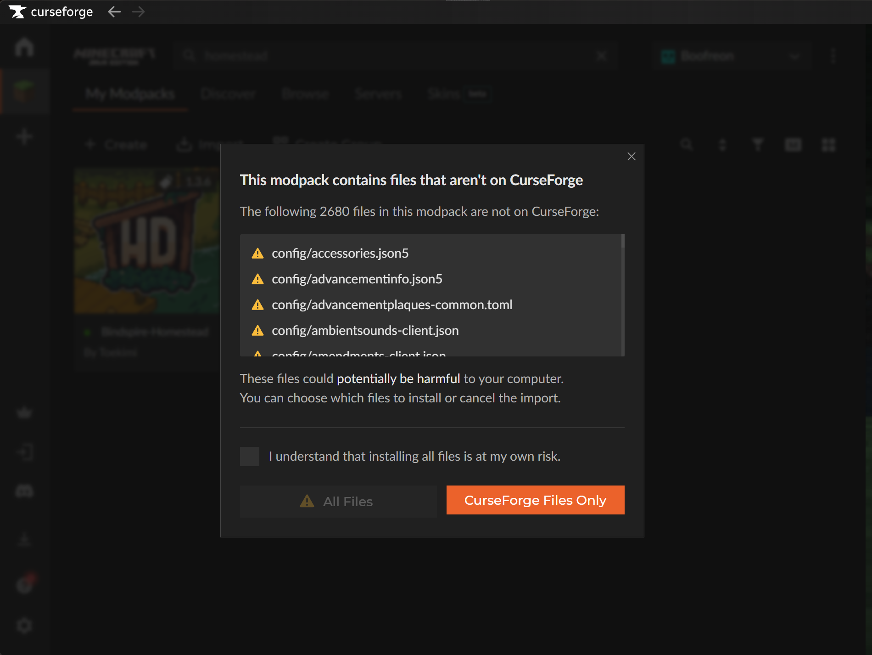Open the account profile dropdown
This screenshot has width=872, height=655.
coord(732,56)
